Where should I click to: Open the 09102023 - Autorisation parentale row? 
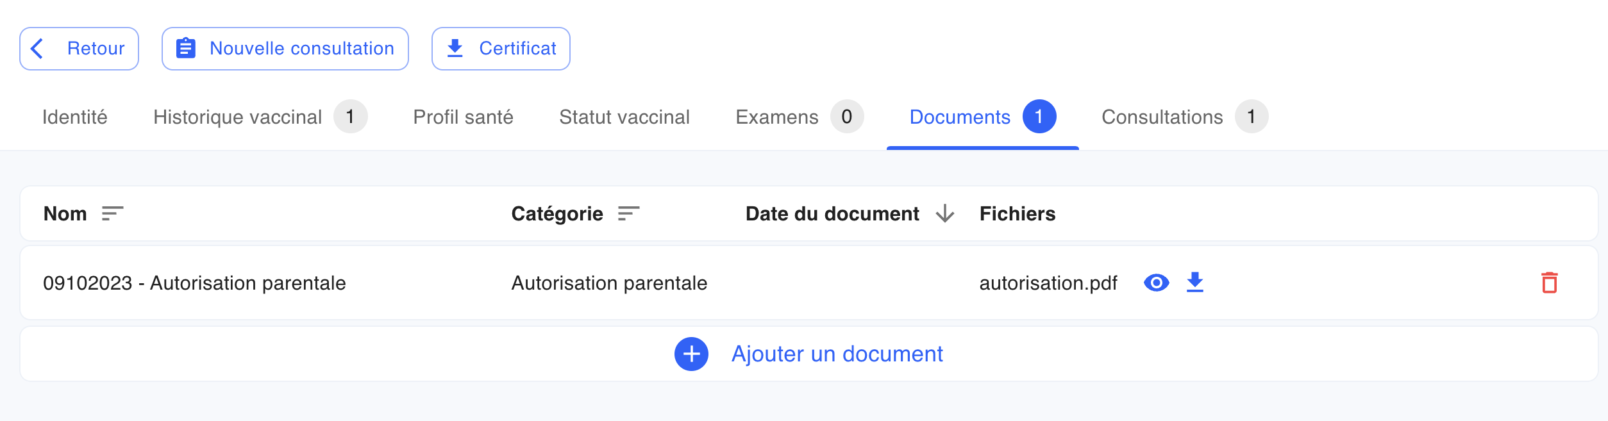click(809, 283)
